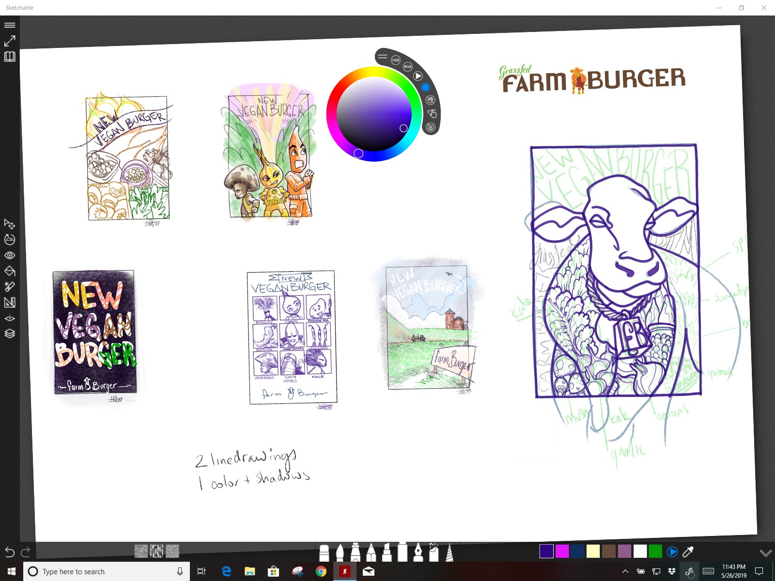Select the chisel highlighter brush tool
775x581 pixels.
point(387,552)
